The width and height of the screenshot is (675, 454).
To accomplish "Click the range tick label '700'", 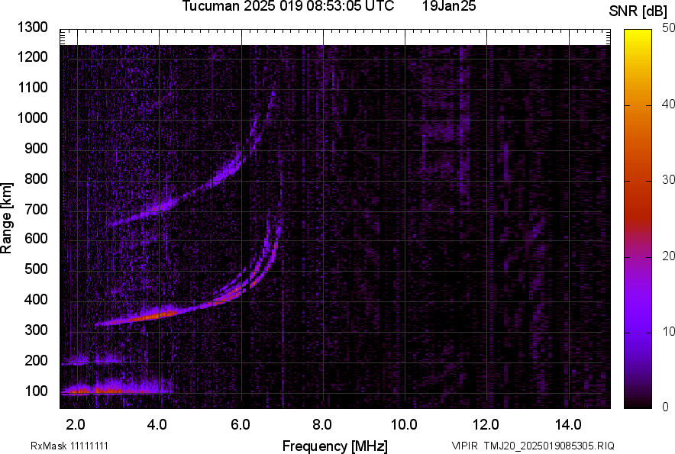I will [x=36, y=209].
